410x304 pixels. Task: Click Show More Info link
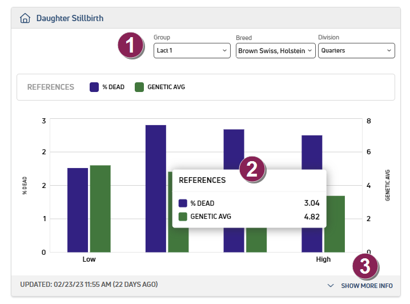367,285
